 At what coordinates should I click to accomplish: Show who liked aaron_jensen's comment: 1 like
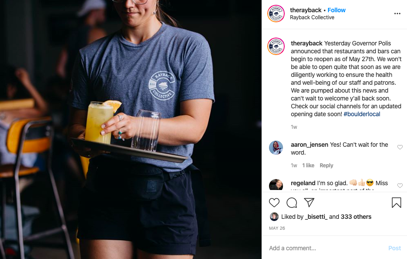tap(308, 165)
